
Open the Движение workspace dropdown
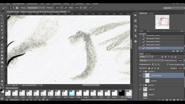click(x=174, y=8)
